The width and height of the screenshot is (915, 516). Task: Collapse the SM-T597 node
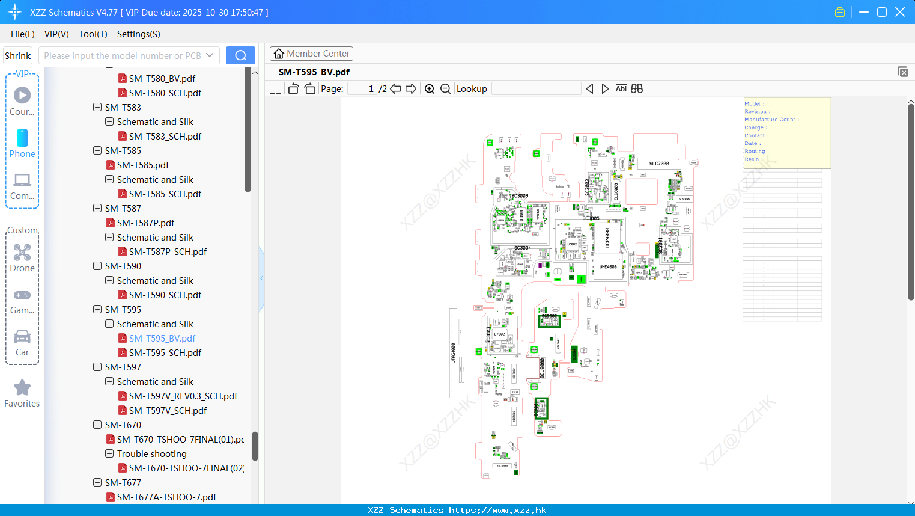coord(97,367)
